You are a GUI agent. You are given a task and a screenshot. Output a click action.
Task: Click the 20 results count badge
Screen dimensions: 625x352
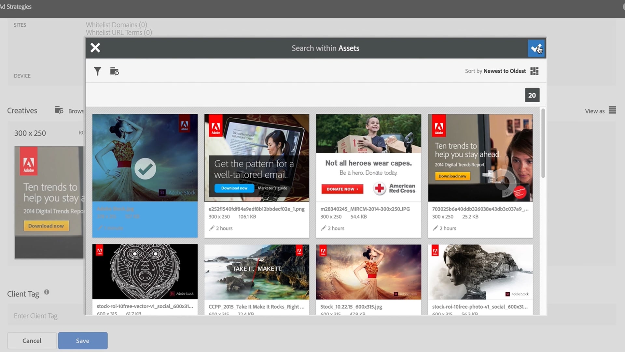[532, 95]
